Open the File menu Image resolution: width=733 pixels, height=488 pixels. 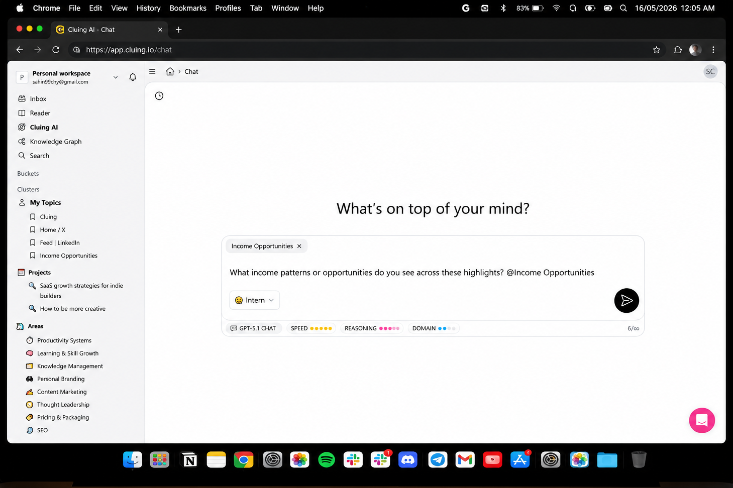(74, 8)
